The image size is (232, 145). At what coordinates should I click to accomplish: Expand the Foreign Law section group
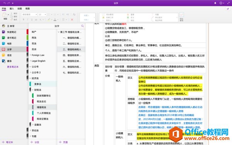click(30, 55)
